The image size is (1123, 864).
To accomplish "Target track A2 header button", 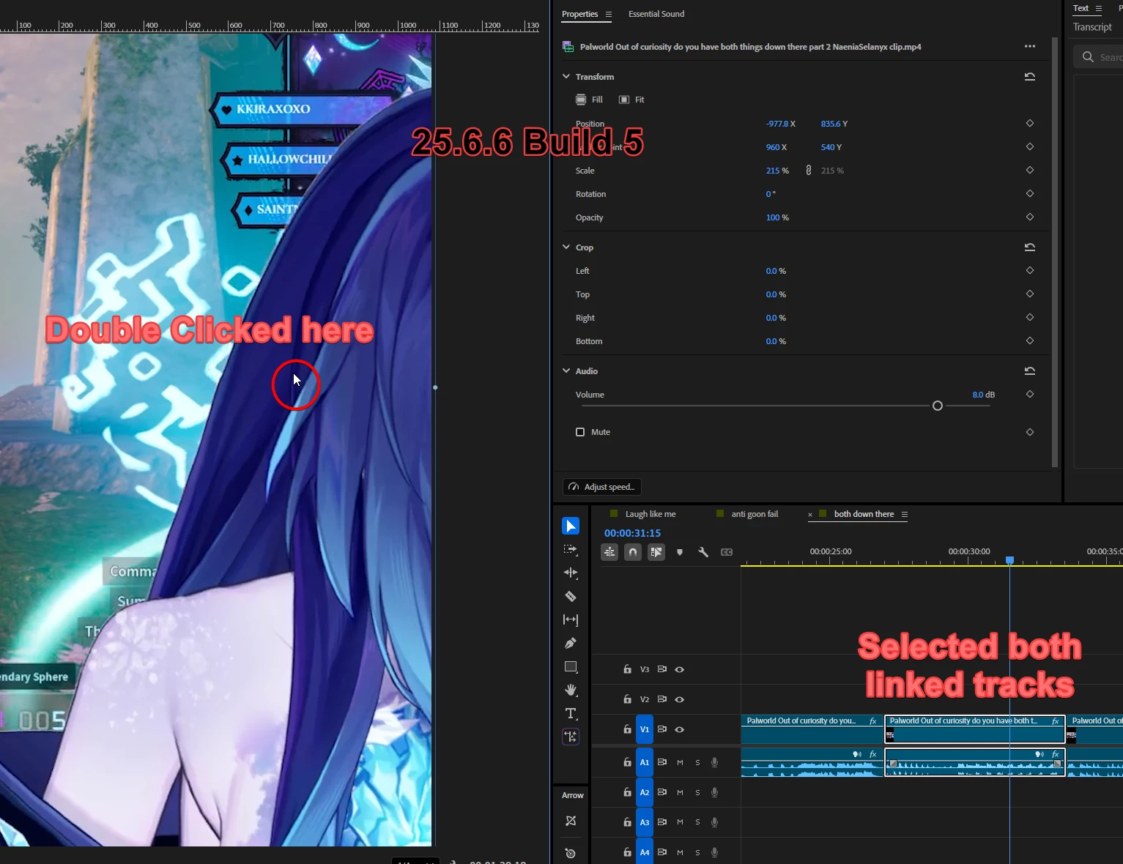I will (645, 792).
